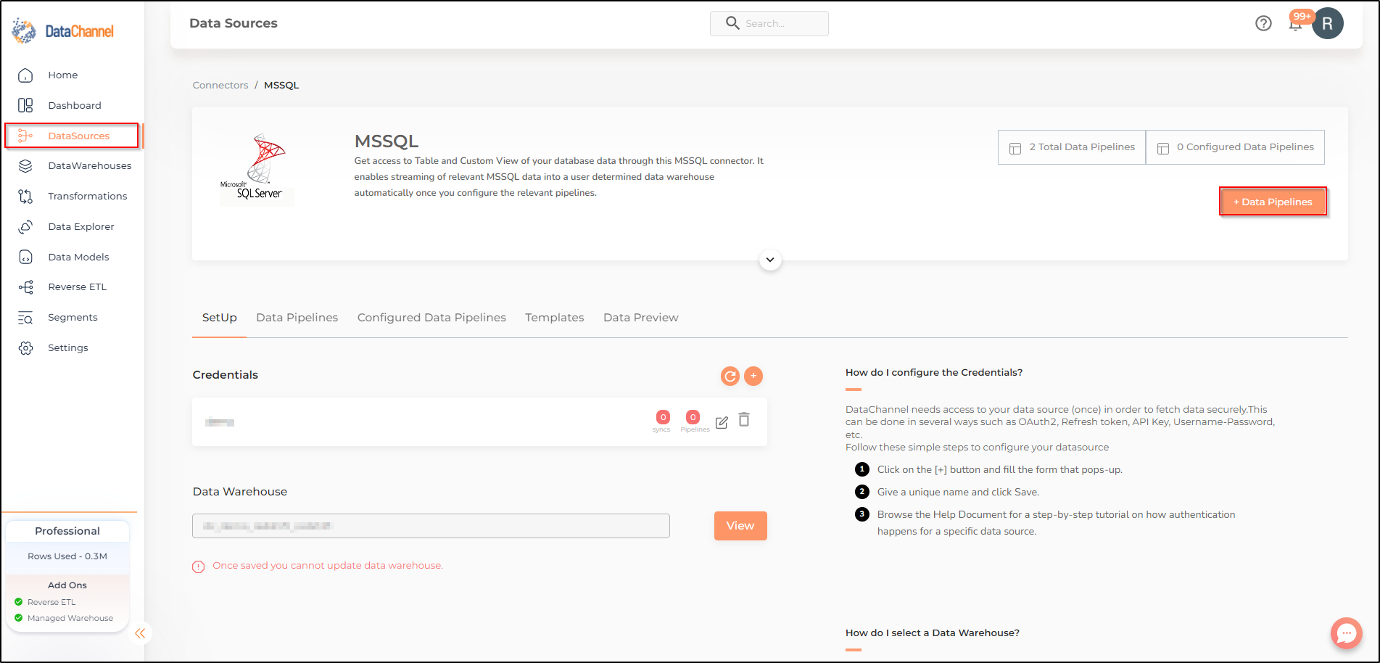This screenshot has height=663, width=1380.
Task: Click the Professional plan label
Action: tap(67, 531)
